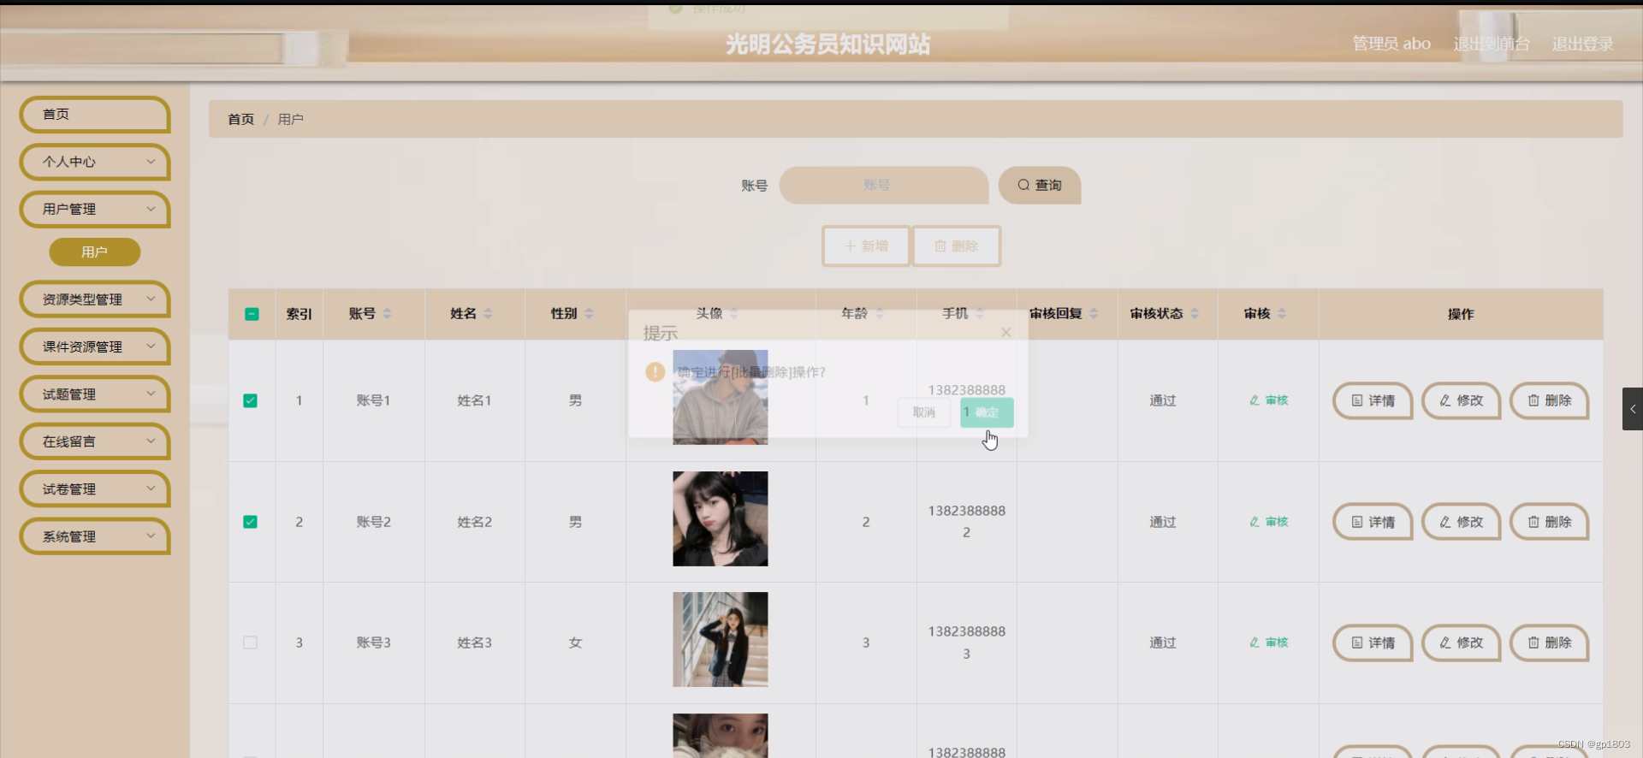Screen dimensions: 1643x758
Task: Focus the 账号 search input field
Action: tap(883, 185)
